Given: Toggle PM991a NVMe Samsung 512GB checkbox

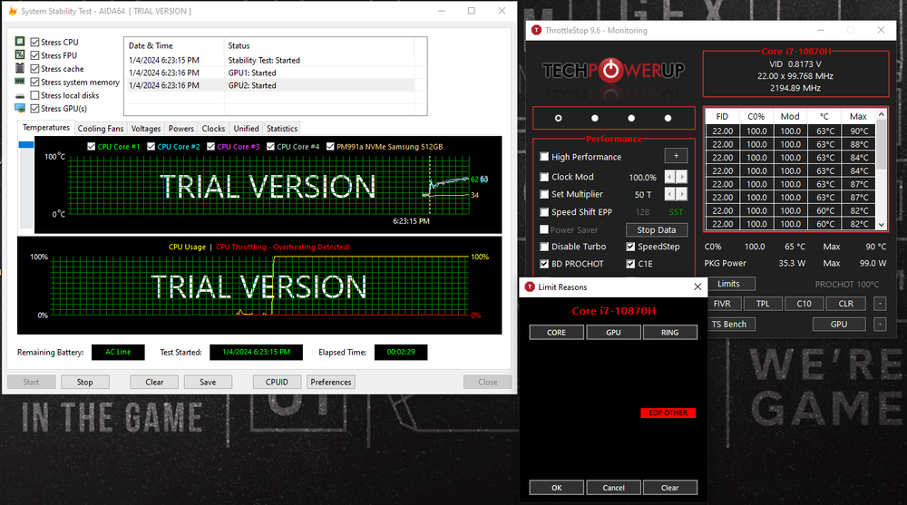Looking at the screenshot, I should pos(330,146).
